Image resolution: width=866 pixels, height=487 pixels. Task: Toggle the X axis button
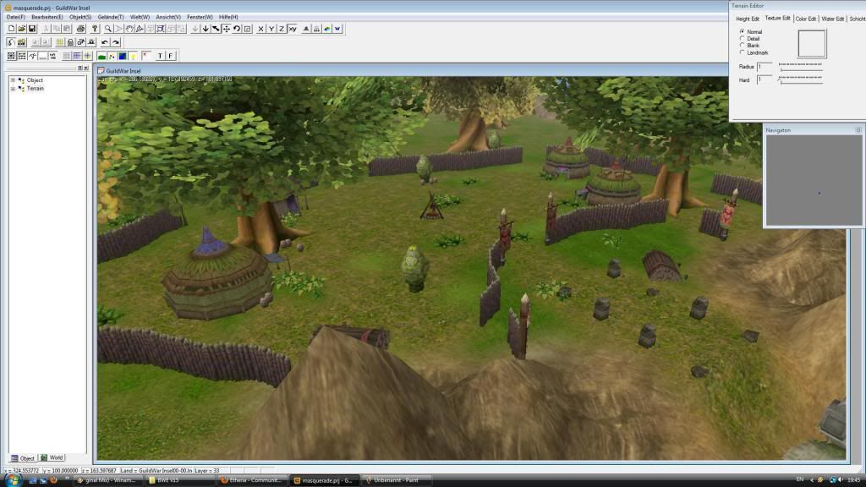click(x=260, y=29)
